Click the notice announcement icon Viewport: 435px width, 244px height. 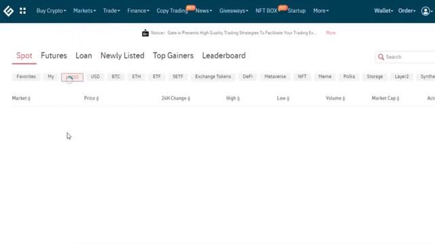[x=145, y=33]
